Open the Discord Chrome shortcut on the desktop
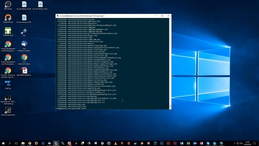The width and height of the screenshot is (259, 146). [x=8, y=73]
